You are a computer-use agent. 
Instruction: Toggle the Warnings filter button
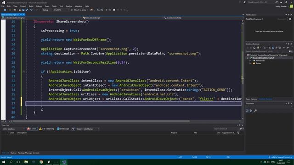(x=46, y=129)
